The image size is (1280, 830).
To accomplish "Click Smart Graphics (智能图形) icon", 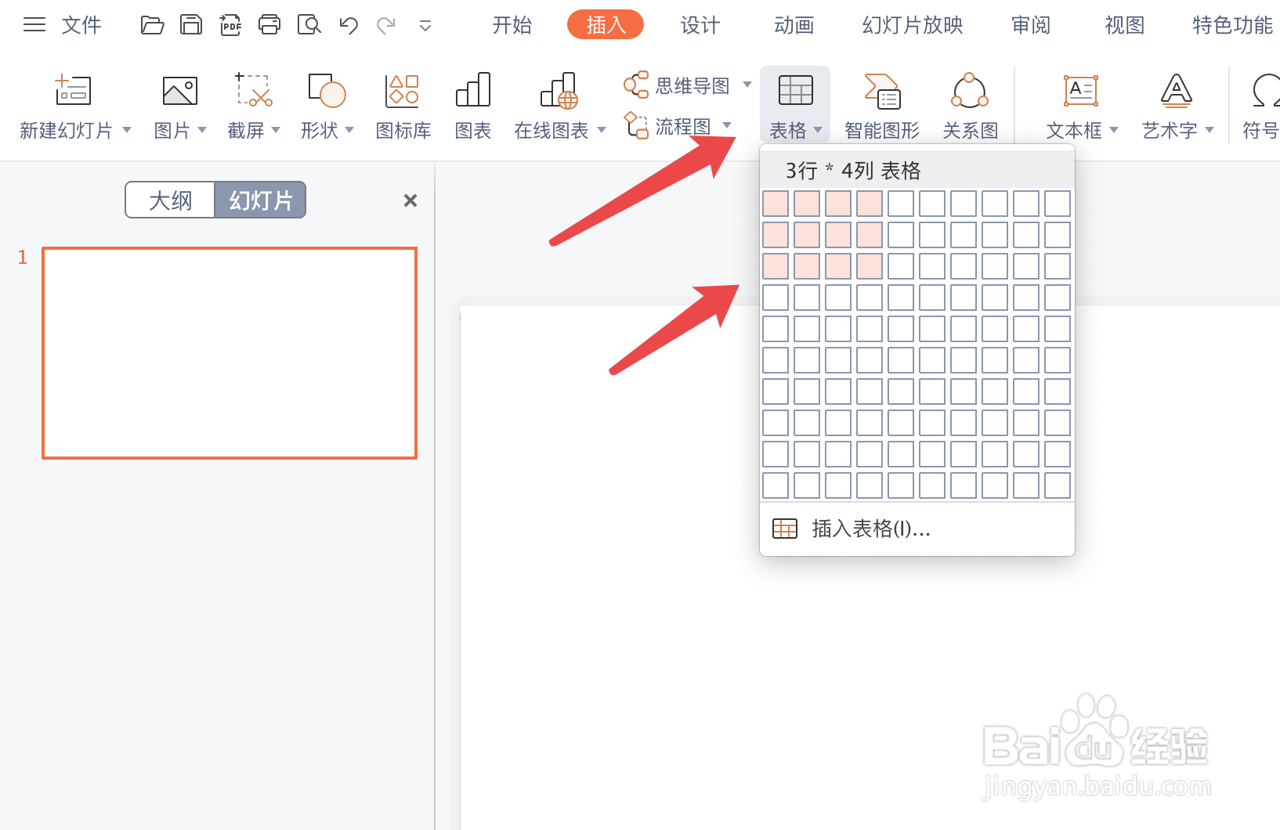I will pyautogui.click(x=882, y=91).
